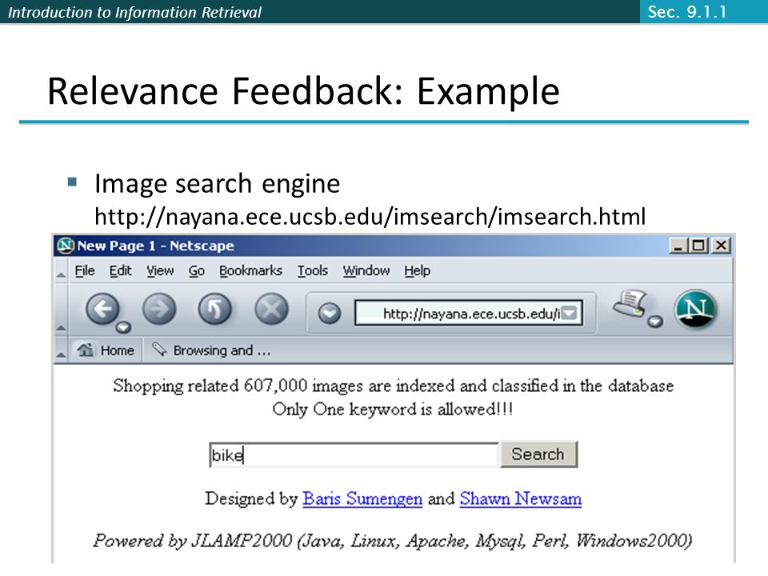
Task: Click the 'Shopping related 607,000 images' text
Action: [x=393, y=386]
